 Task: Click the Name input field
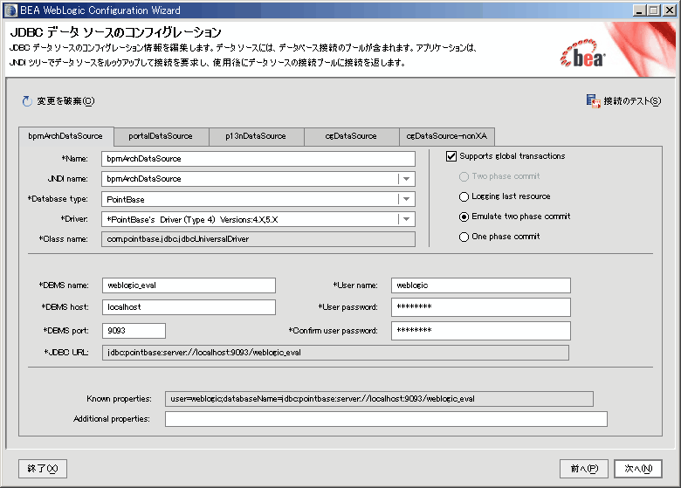258,159
